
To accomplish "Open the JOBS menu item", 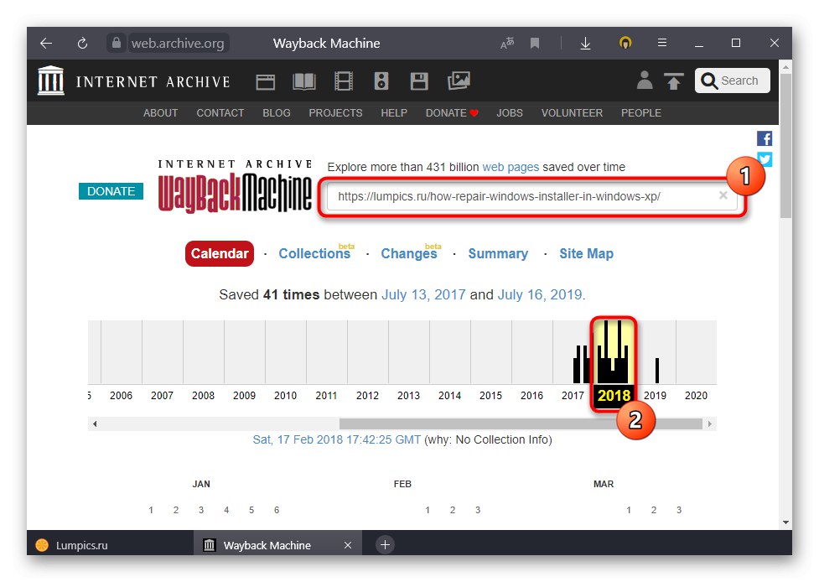I will 510,113.
